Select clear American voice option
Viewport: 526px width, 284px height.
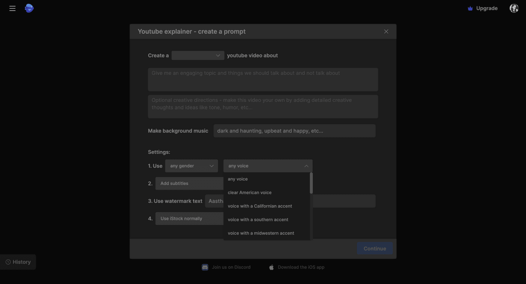pos(249,193)
